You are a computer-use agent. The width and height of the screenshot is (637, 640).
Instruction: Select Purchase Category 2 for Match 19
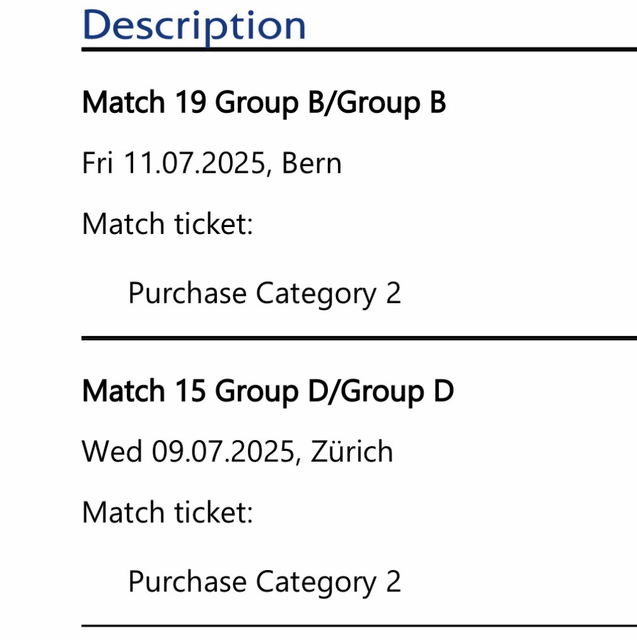click(264, 293)
